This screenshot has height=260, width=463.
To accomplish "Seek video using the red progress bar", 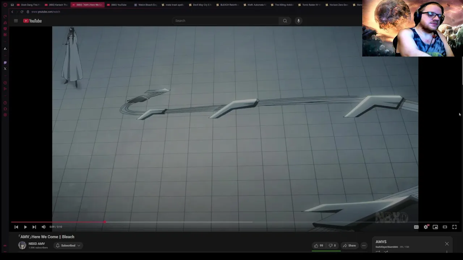I will coord(235,222).
